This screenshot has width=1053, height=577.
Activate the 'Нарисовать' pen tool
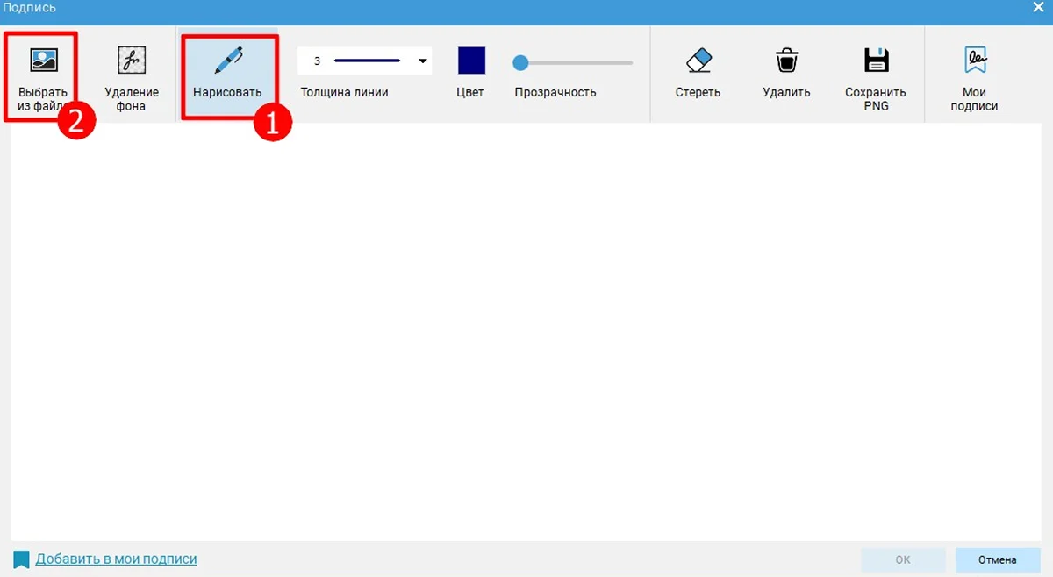click(x=228, y=60)
